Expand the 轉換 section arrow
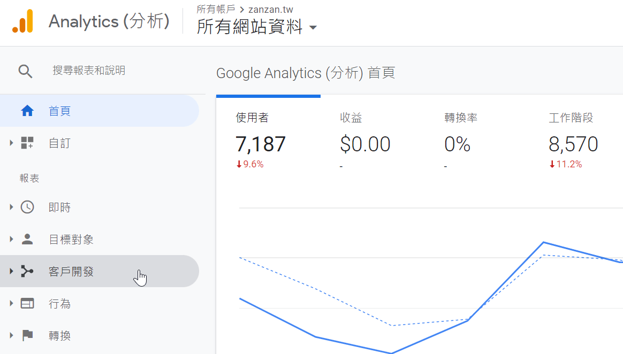This screenshot has width=623, height=354. pyautogui.click(x=11, y=336)
